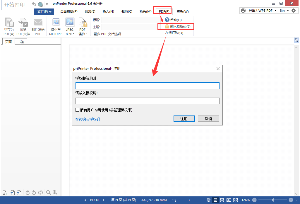
Task: Click the zoom slider handle in the status bar
Action: [x=273, y=200]
